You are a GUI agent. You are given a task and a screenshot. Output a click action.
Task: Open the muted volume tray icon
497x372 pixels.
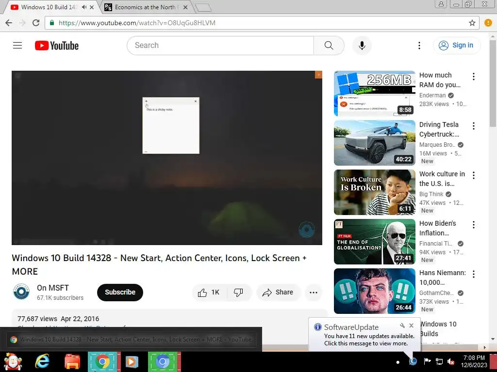(x=451, y=361)
